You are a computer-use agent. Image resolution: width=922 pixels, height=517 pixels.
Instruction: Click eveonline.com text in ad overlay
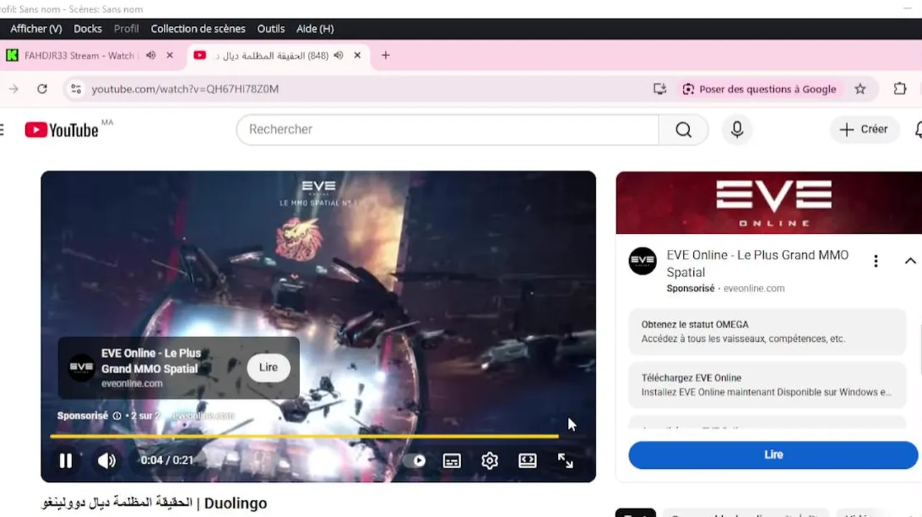click(x=132, y=383)
